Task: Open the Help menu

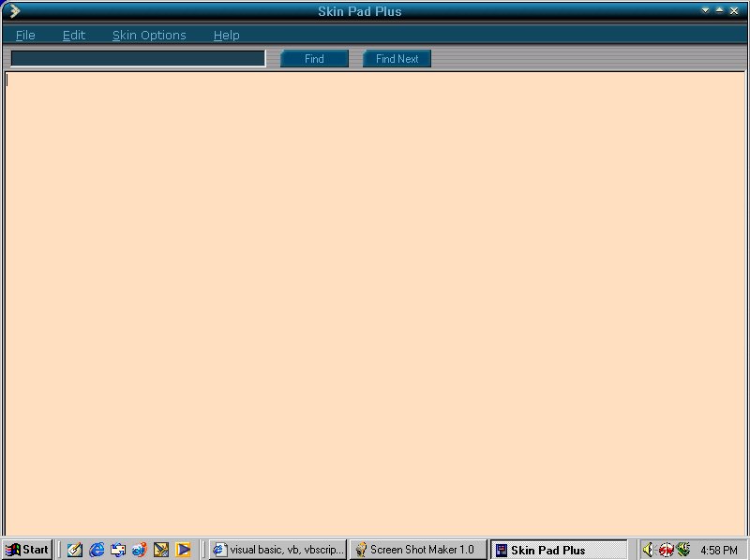Action: point(226,35)
